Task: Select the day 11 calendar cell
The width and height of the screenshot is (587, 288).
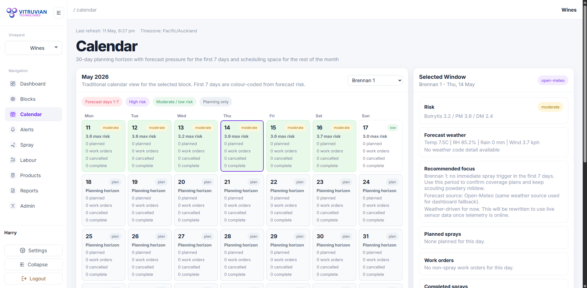Action: (x=103, y=146)
